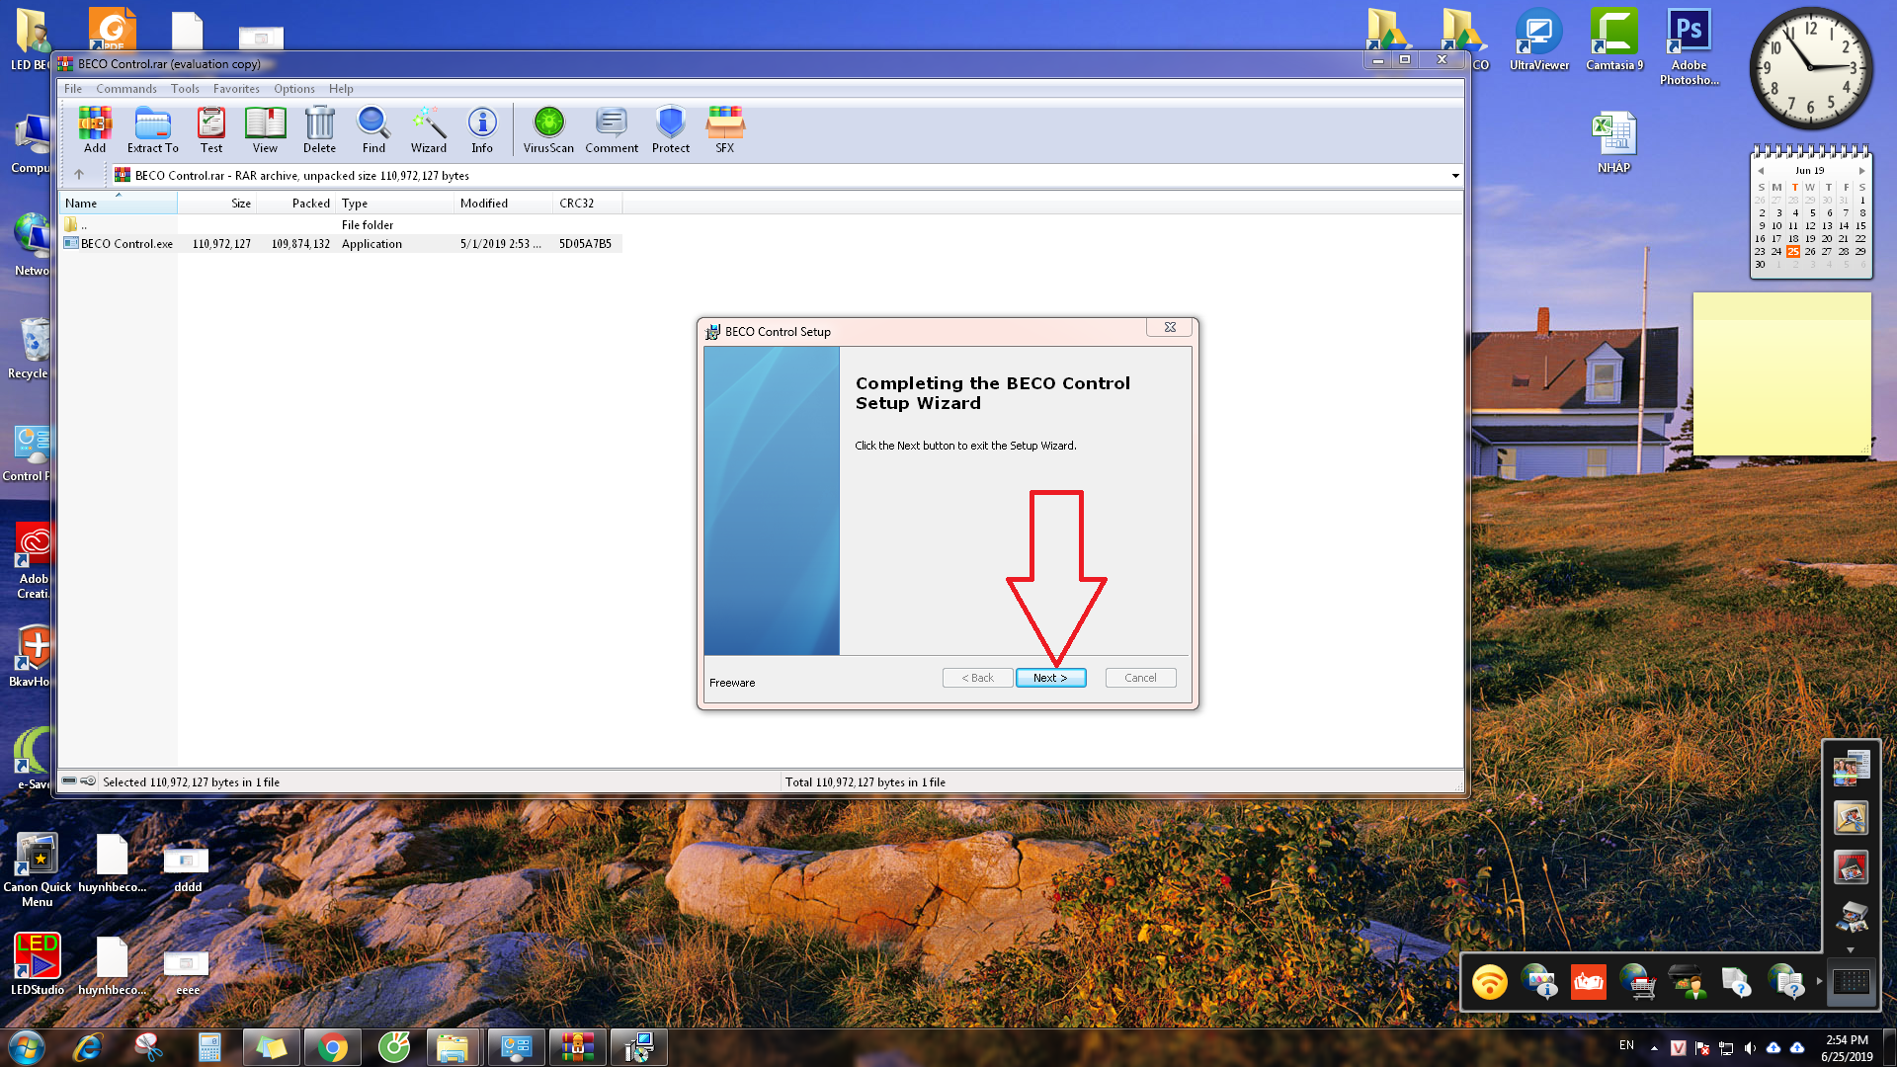Image resolution: width=1897 pixels, height=1067 pixels.
Task: Select the BECO Control.exe file row
Action: (126, 244)
